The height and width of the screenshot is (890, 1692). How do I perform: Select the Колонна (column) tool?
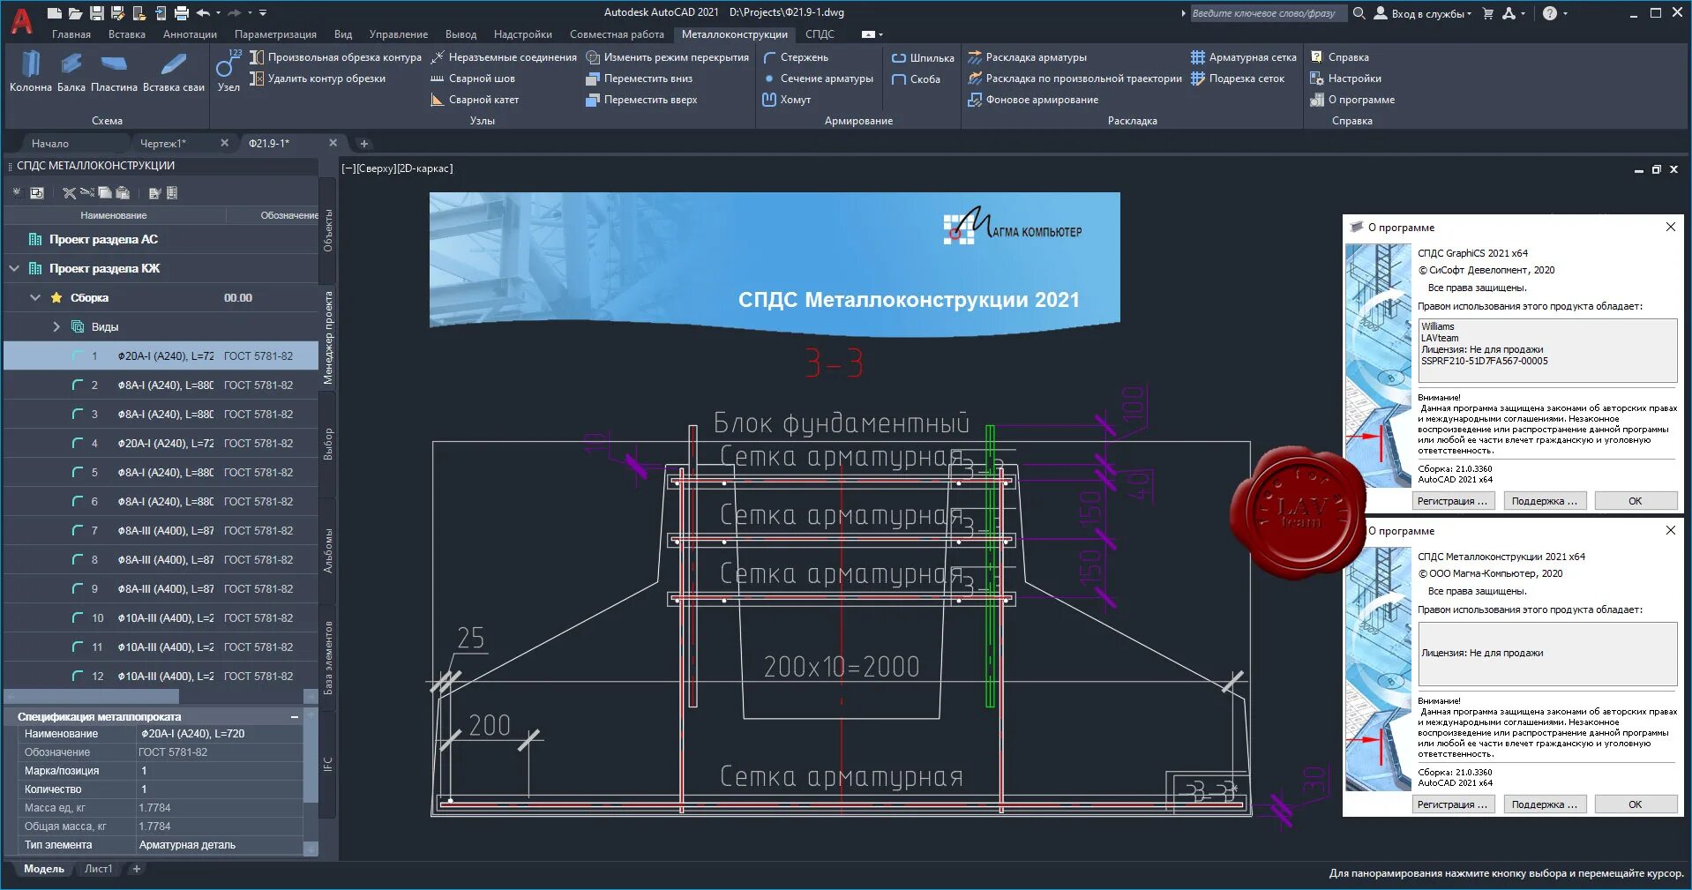[x=30, y=71]
